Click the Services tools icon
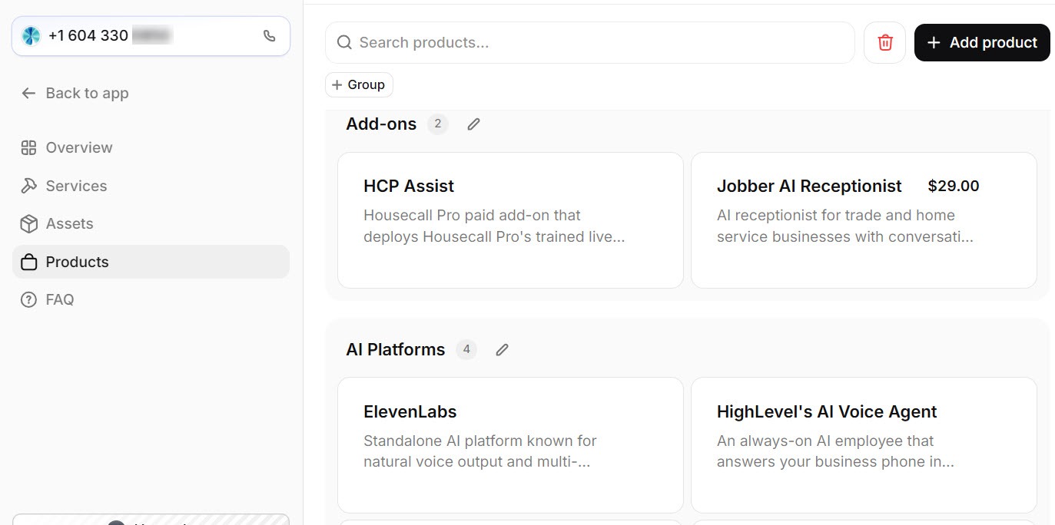The height and width of the screenshot is (525, 1055). tap(28, 186)
